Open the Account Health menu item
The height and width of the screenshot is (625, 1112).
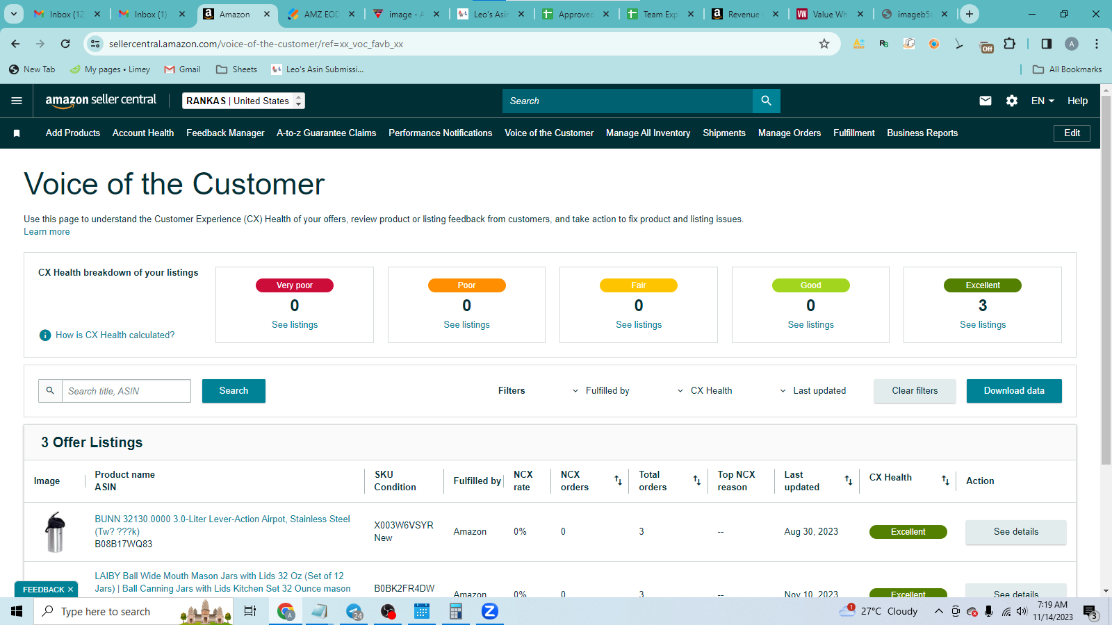coord(143,133)
